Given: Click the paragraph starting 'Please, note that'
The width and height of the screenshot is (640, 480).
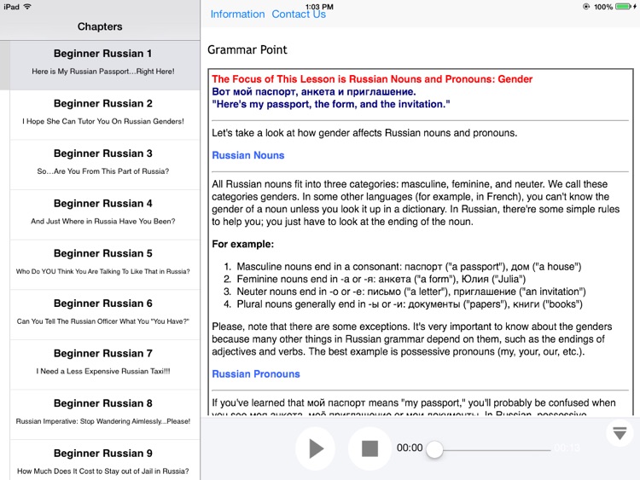Looking at the screenshot, I should (412, 338).
